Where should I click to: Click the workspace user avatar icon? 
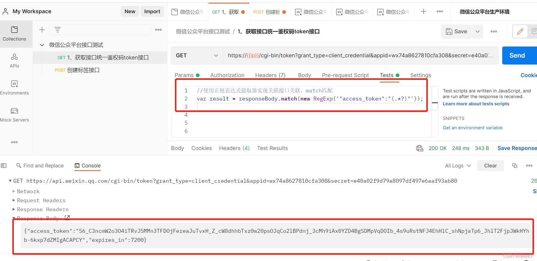pyautogui.click(x=5, y=11)
